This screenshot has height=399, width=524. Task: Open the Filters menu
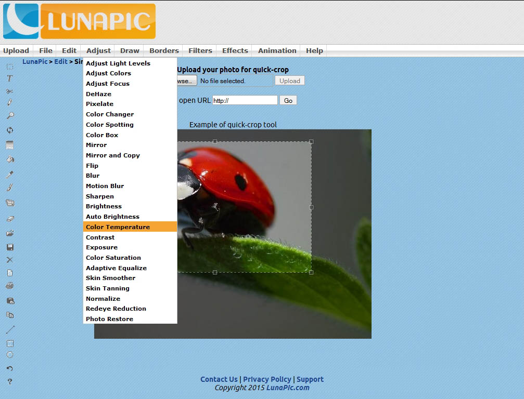pyautogui.click(x=200, y=50)
